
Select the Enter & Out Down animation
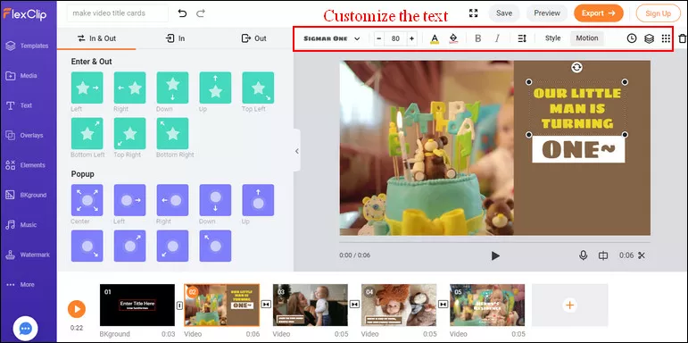tap(172, 88)
